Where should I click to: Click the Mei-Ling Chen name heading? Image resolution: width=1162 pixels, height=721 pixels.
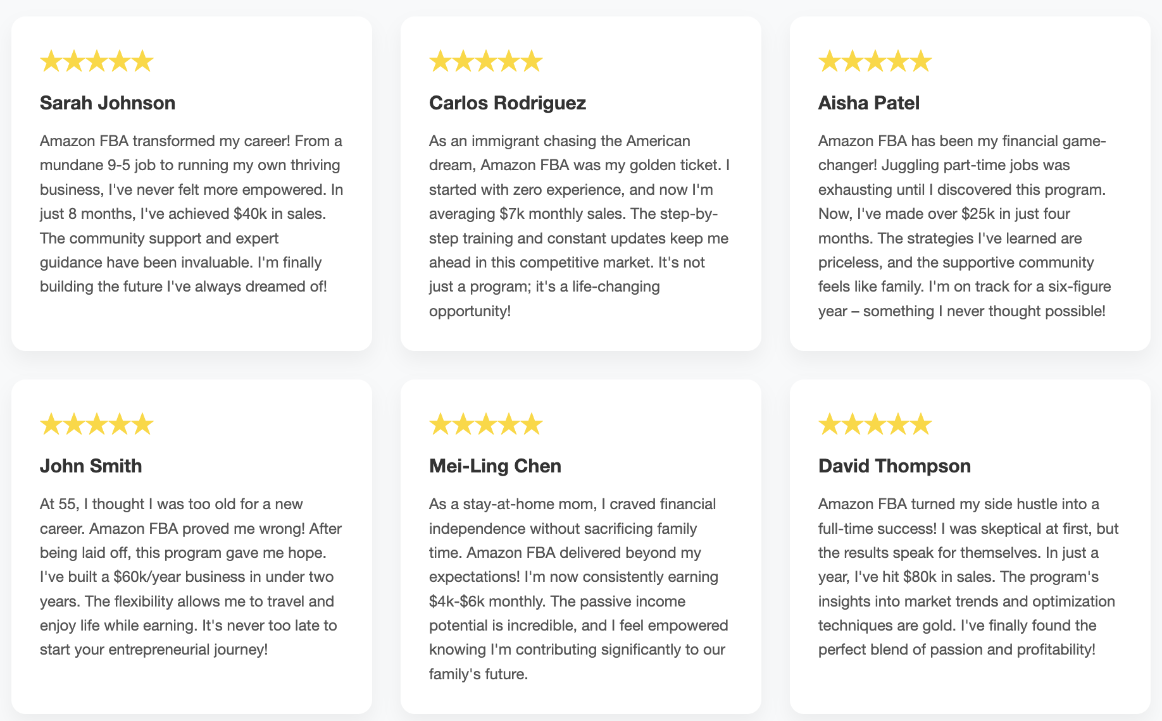495,466
